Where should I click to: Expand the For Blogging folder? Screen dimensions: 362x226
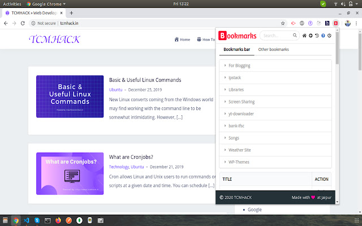click(x=275, y=66)
